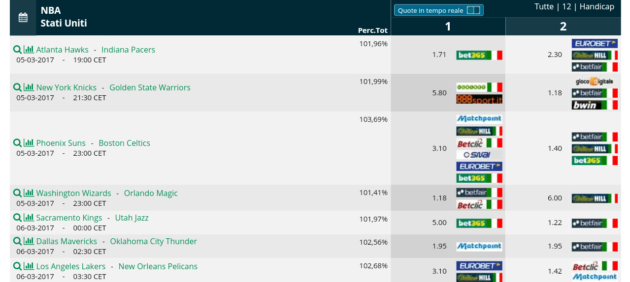630x282 pixels.
Task: Click the 1.71 odds for Atlanta Hawks
Action: (439, 55)
